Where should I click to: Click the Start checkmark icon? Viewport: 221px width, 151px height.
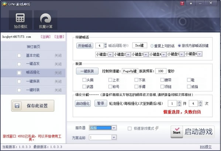(177, 131)
